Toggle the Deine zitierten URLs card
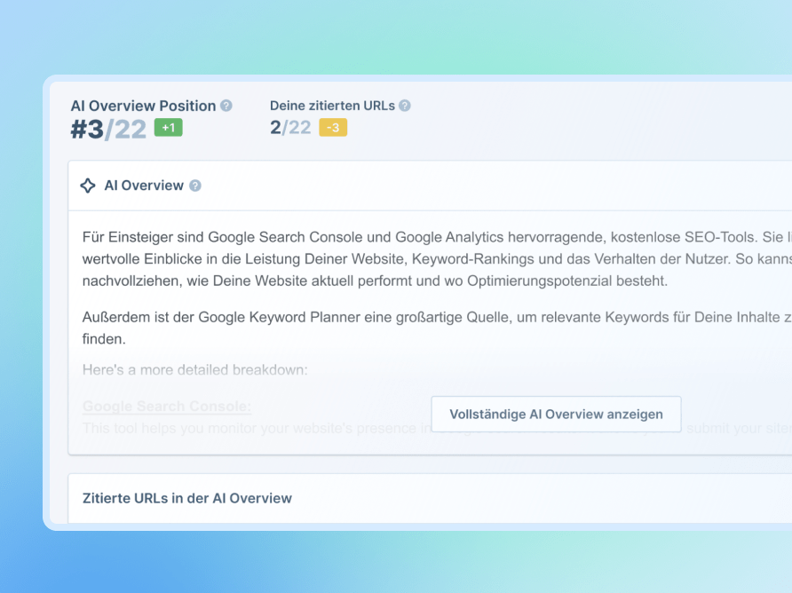Image resolution: width=792 pixels, height=593 pixels. pos(340,115)
